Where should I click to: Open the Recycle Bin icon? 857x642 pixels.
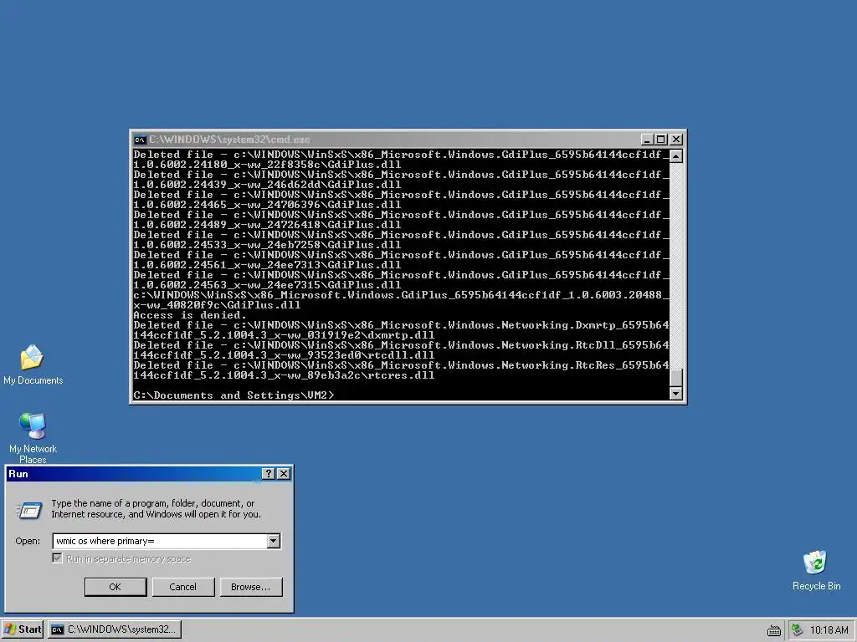[x=815, y=570]
